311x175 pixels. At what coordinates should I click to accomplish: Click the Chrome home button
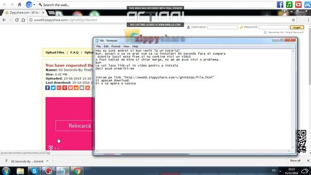23,20
